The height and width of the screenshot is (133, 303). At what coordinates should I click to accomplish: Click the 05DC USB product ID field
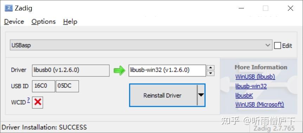(67, 86)
